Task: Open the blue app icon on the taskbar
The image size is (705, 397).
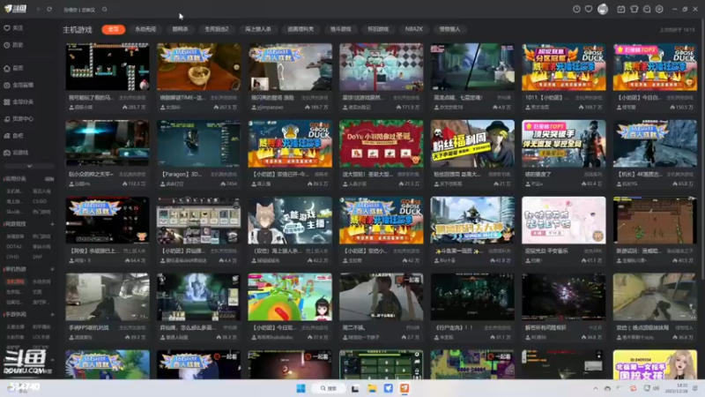Action: point(389,388)
